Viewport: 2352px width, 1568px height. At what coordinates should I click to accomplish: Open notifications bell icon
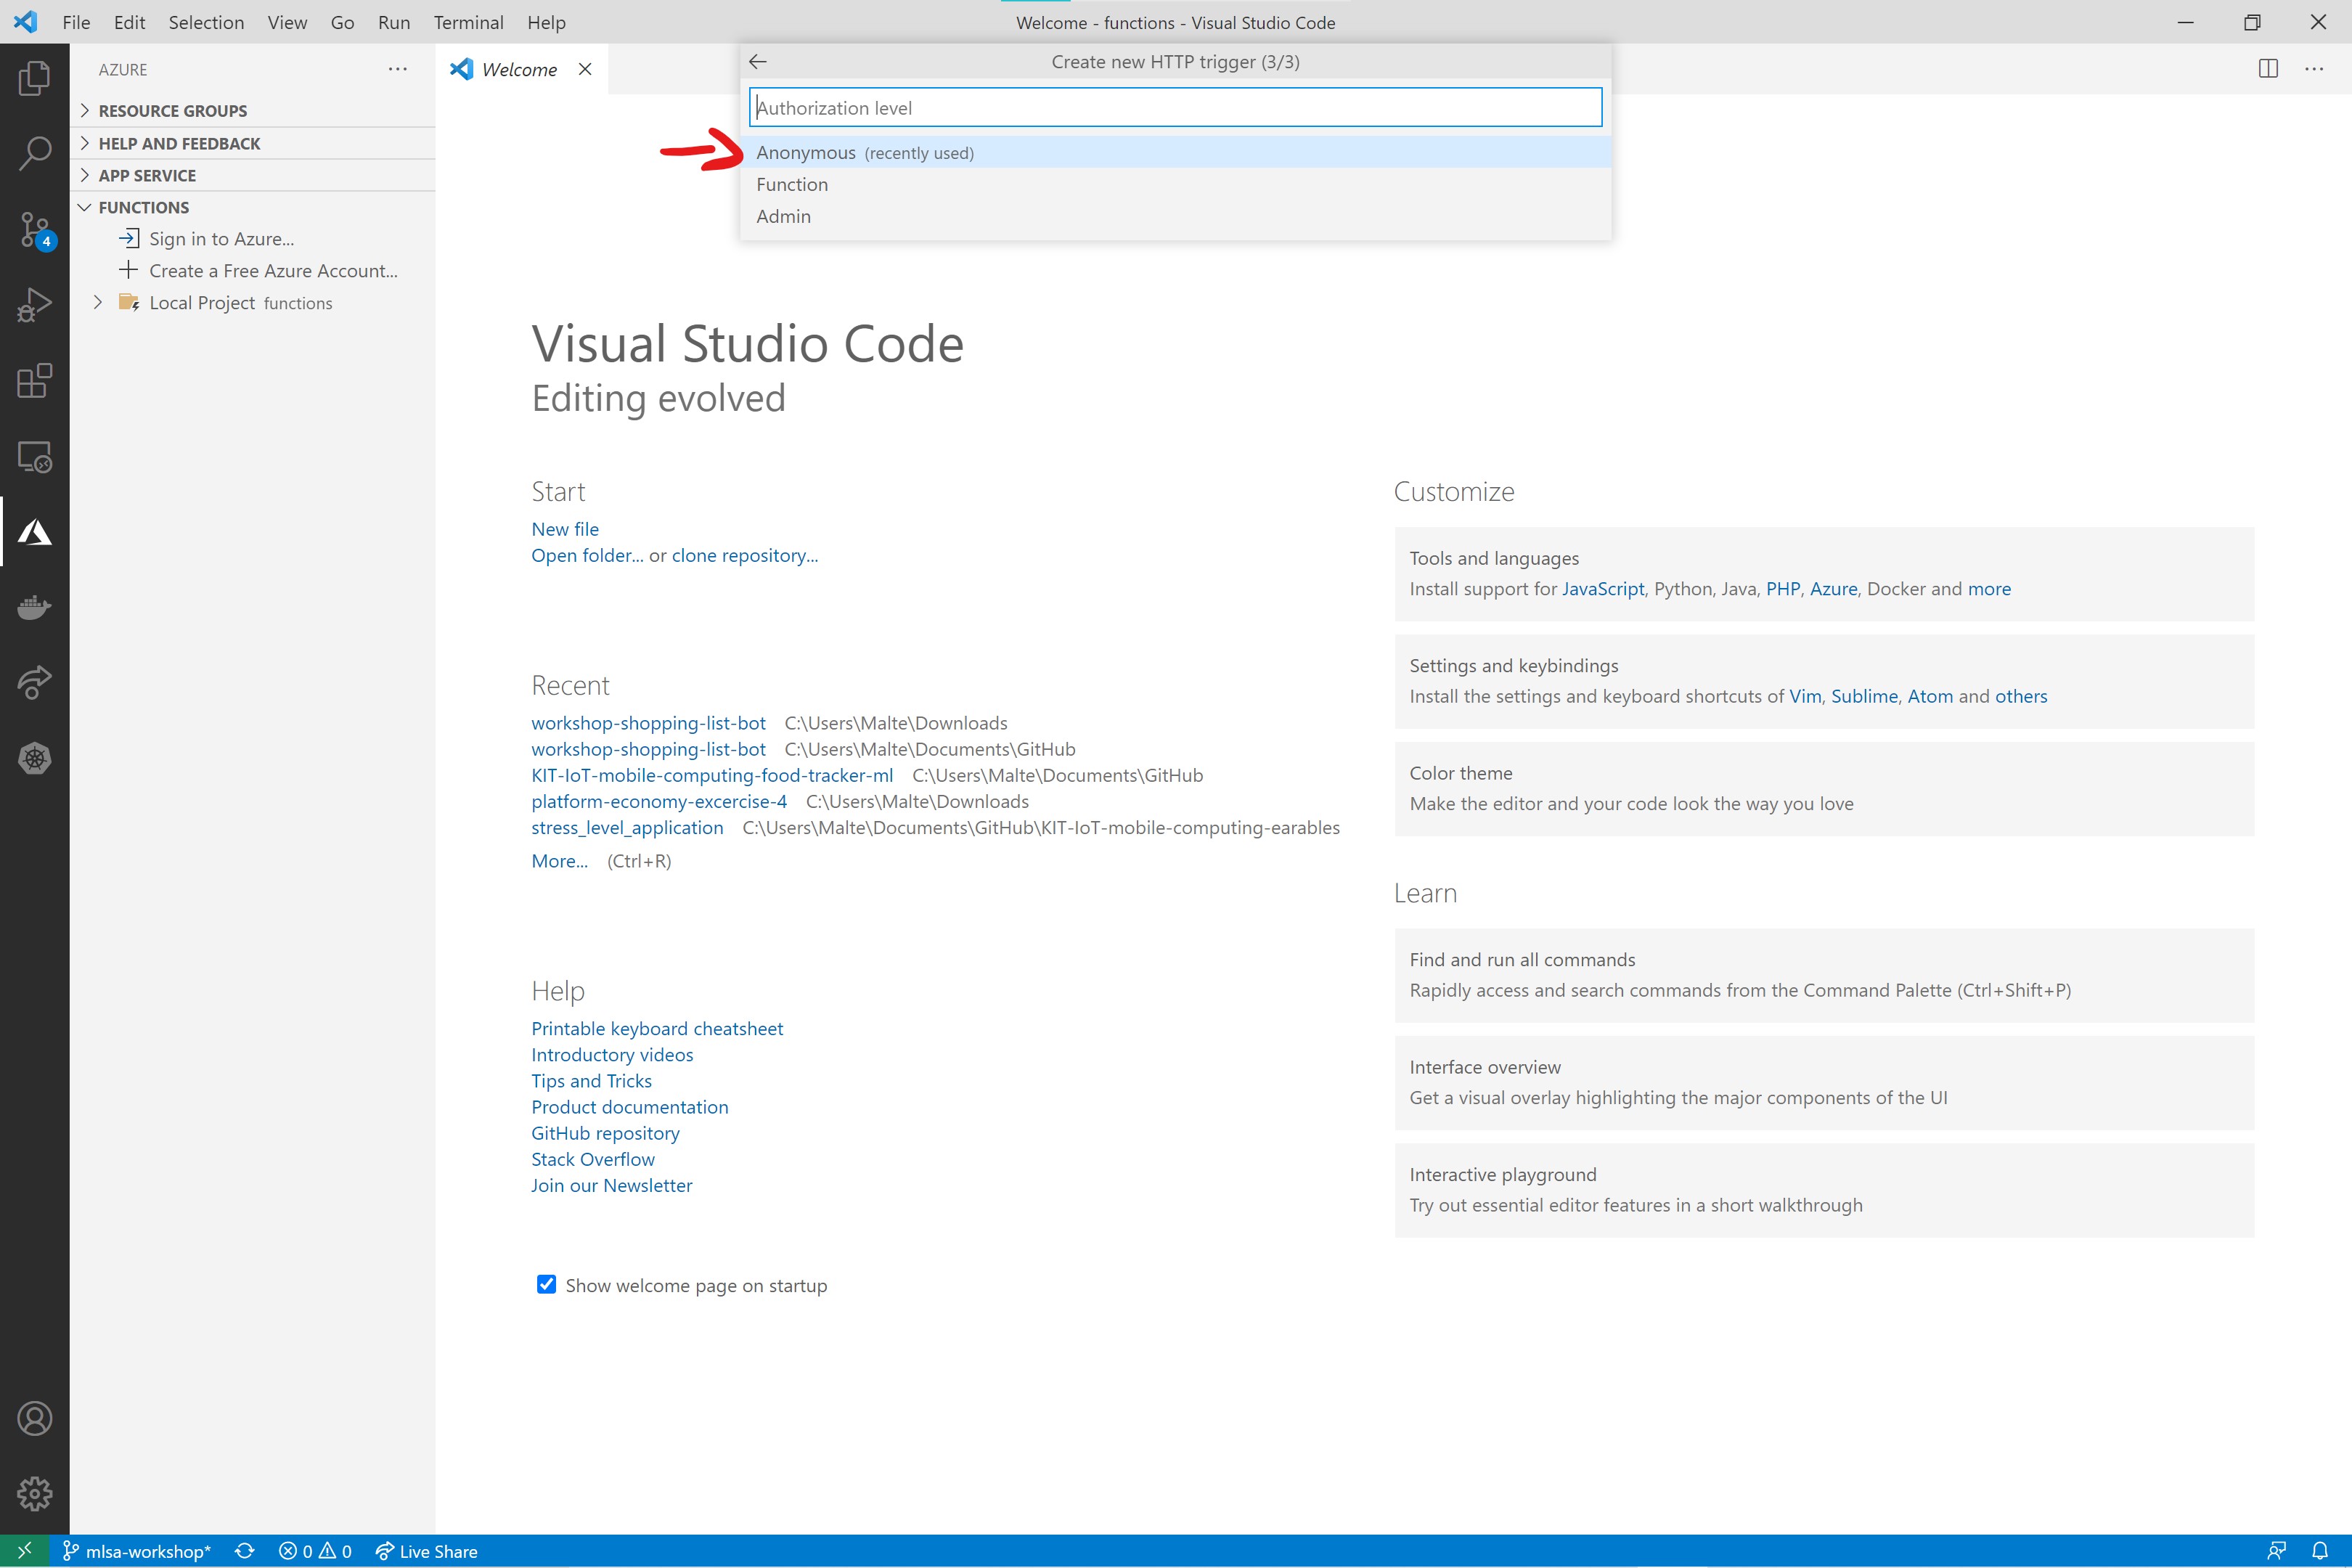(x=2320, y=1551)
